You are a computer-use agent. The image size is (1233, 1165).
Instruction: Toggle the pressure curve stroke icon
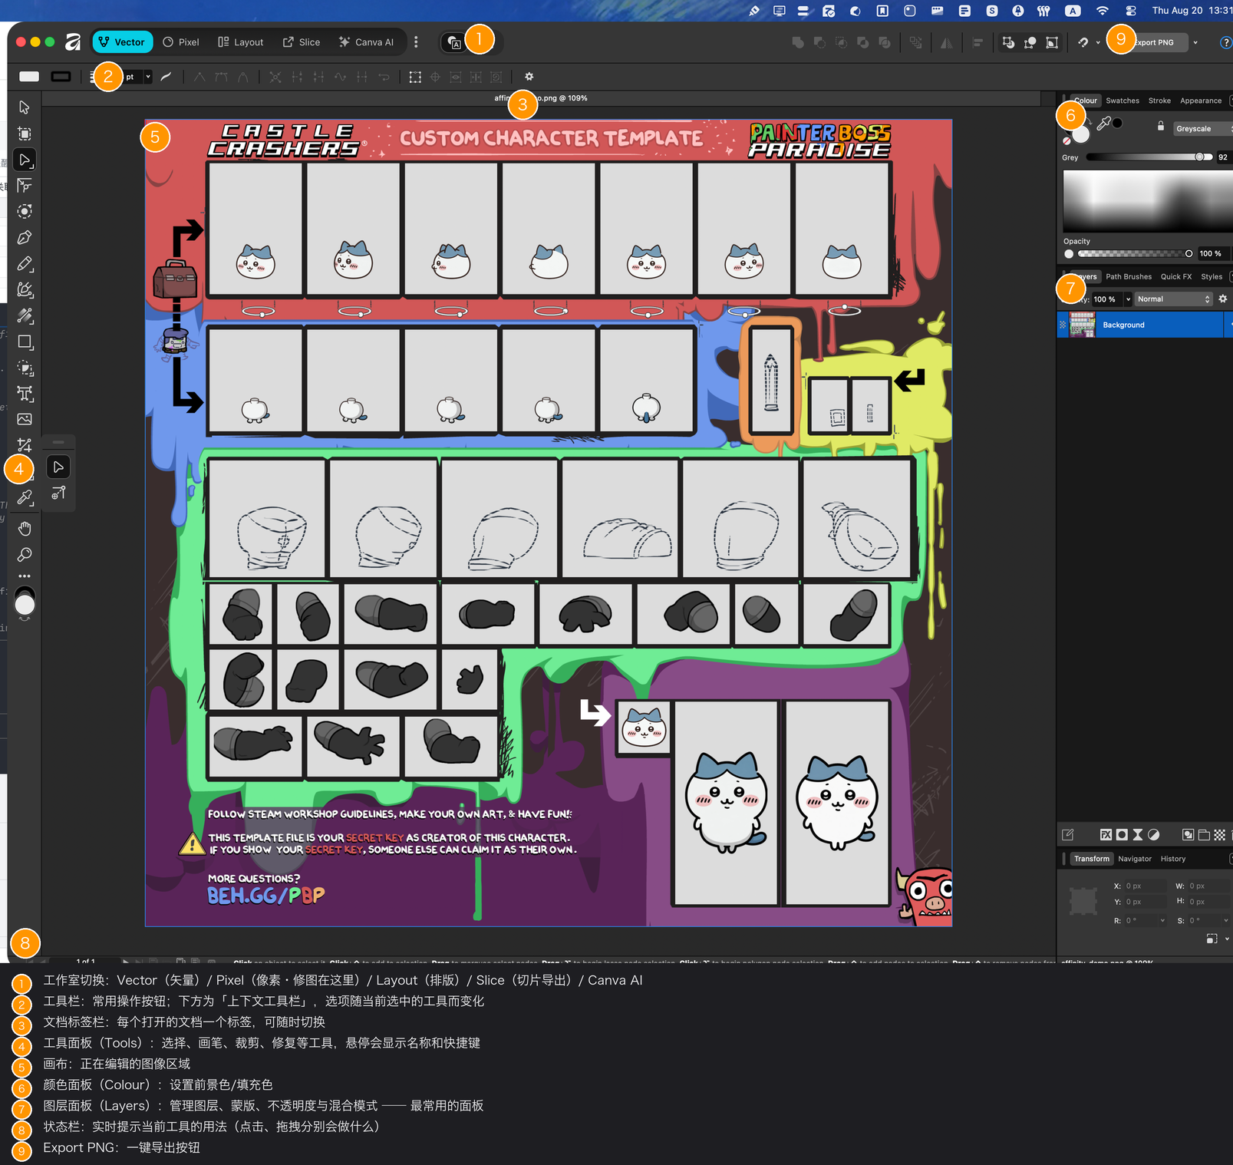[166, 77]
